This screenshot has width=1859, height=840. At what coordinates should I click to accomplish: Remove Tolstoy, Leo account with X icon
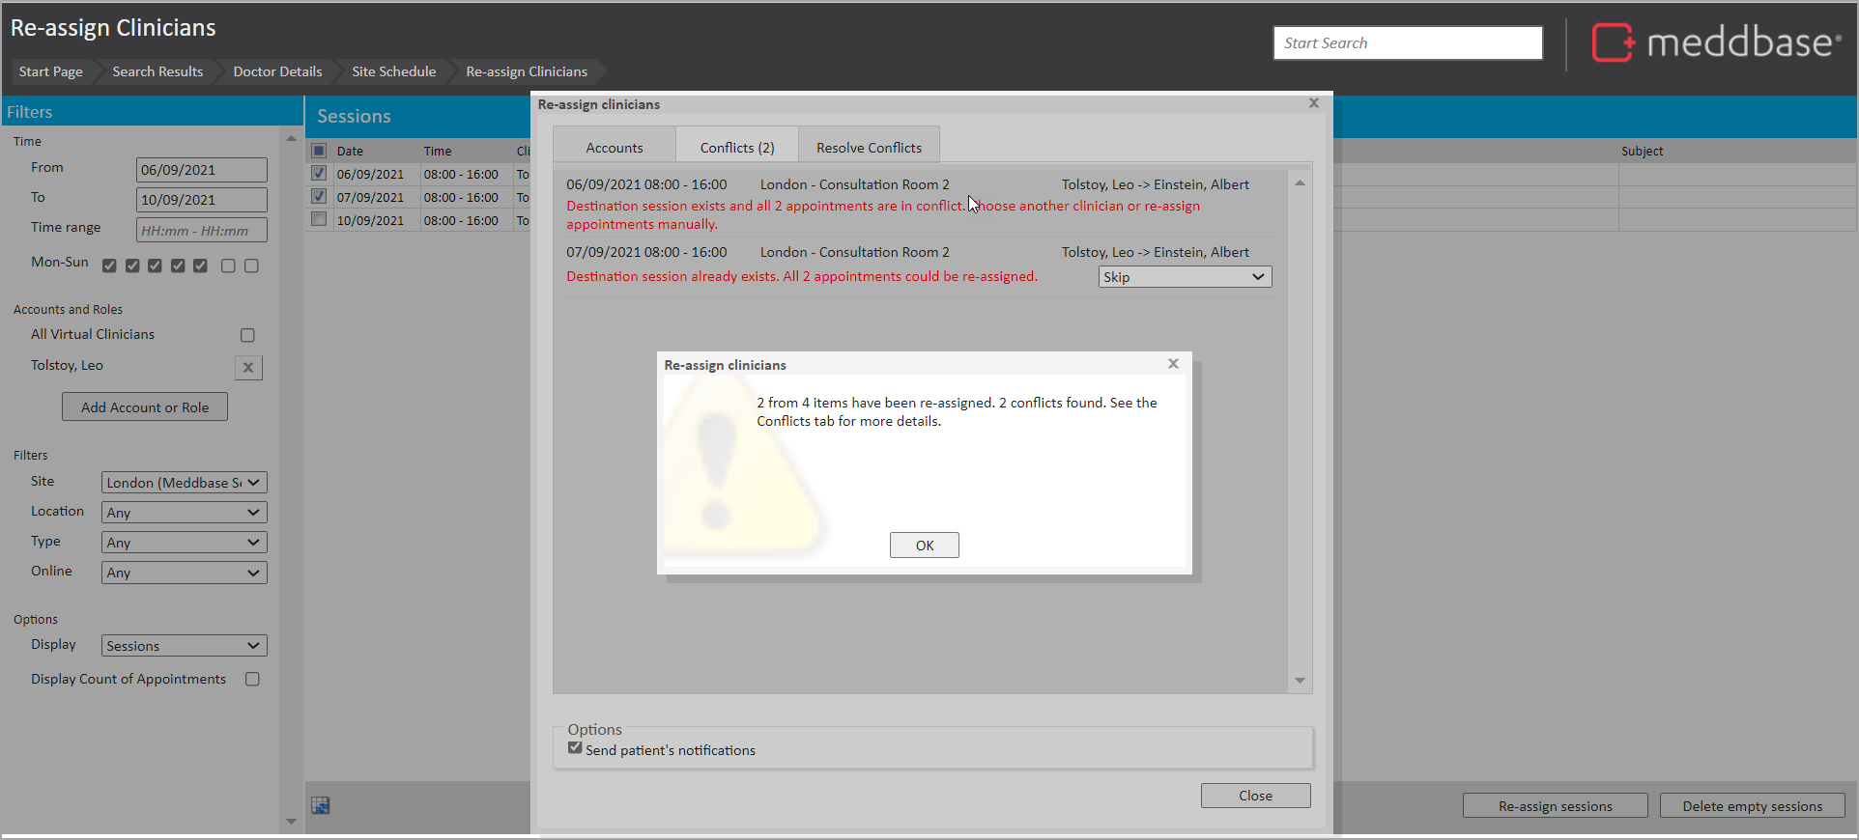(248, 367)
